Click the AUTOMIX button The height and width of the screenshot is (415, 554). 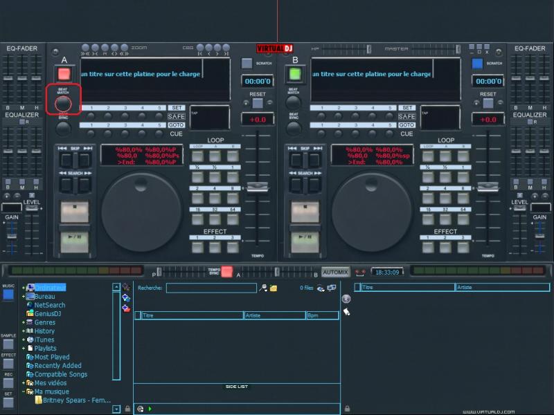click(x=336, y=272)
